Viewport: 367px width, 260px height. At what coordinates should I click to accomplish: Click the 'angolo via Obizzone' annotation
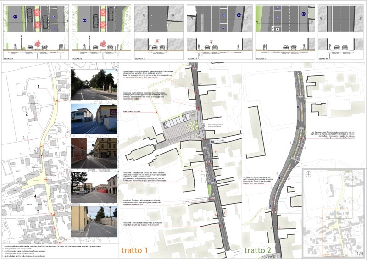(142, 203)
